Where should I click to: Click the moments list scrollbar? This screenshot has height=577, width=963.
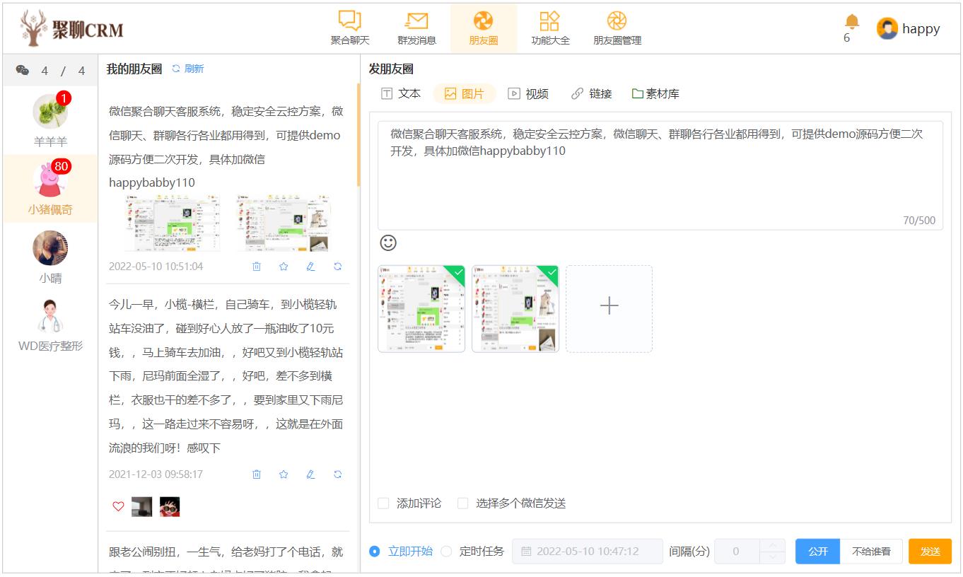358,134
